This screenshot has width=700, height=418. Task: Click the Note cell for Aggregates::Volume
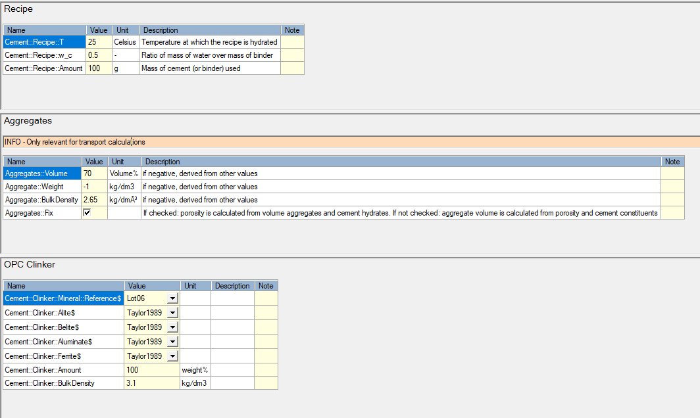tap(672, 174)
